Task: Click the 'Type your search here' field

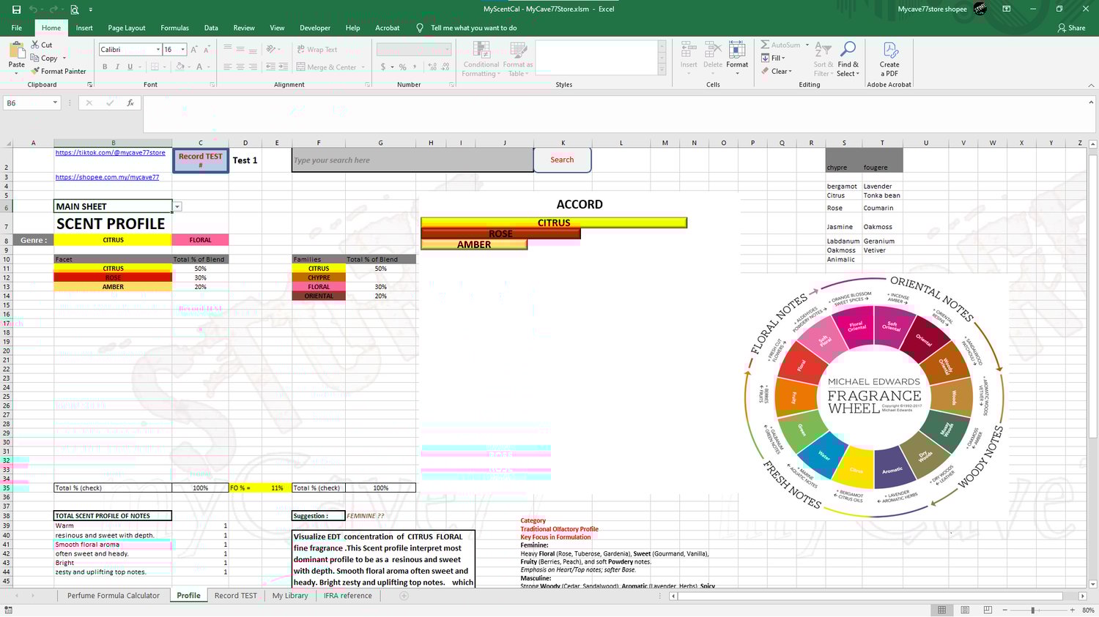Action: coord(412,160)
